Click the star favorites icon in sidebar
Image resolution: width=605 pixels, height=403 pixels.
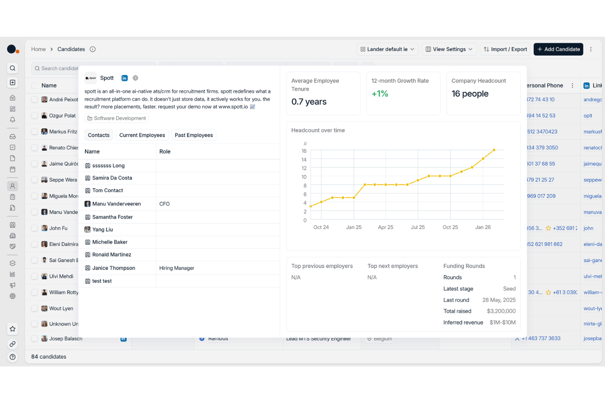(x=13, y=329)
